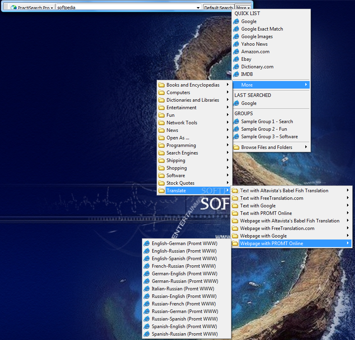Select Webpage with PROMT Online entry

[x=291, y=243]
